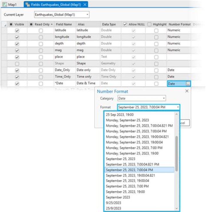This screenshot has width=206, height=212.
Task: Check Read Only for the mag field
Action: click(41, 51)
